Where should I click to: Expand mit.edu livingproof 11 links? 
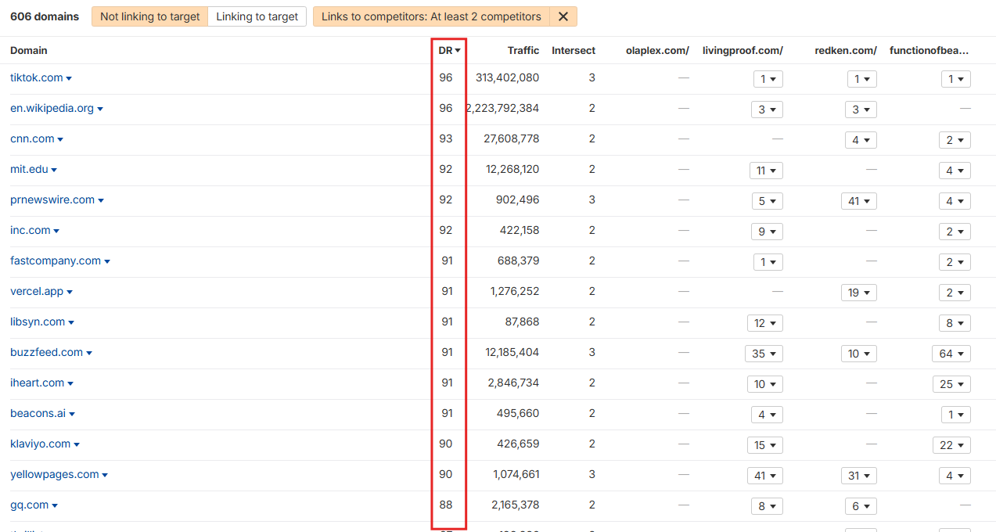pos(766,171)
